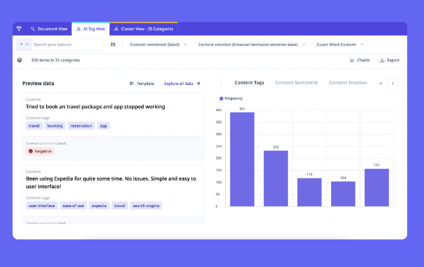
Task: Switch to Cluster View - 25 Categories tab
Action: 144,29
